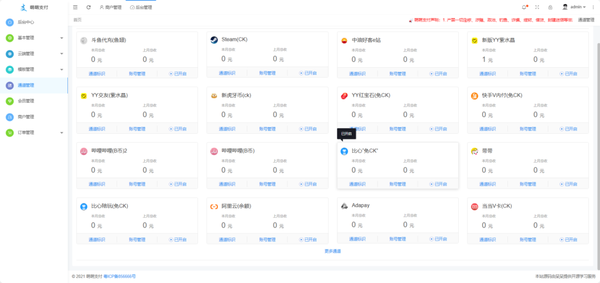The height and width of the screenshot is (283, 600).
Task: Open 通道标识 on 新虎牙币(ck) card
Action: coord(227,129)
